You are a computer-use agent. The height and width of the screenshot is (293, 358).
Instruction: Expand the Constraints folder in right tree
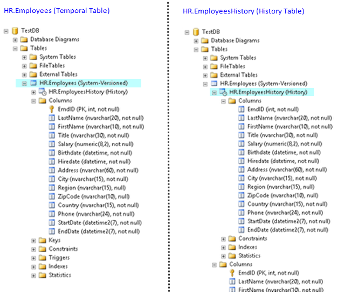223,239
